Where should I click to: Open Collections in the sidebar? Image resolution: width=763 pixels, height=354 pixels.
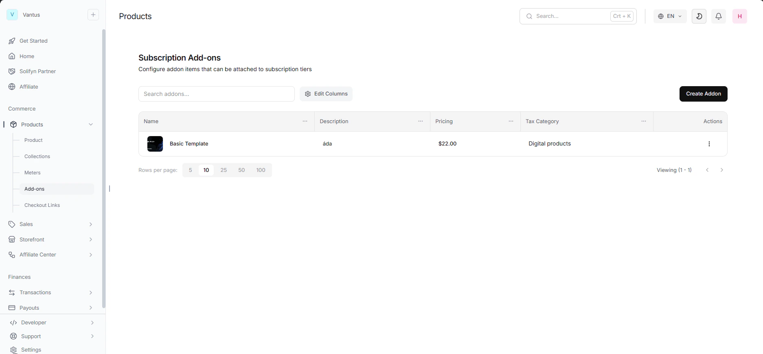[37, 156]
